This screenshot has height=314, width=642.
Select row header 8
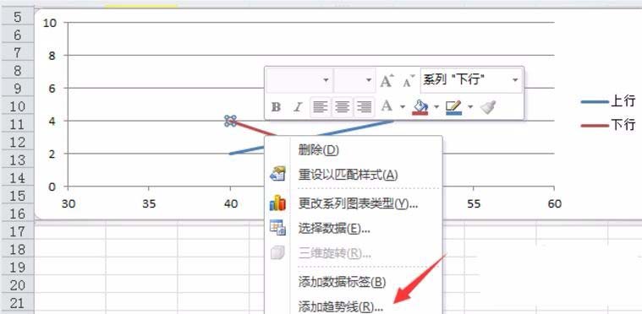click(17, 71)
